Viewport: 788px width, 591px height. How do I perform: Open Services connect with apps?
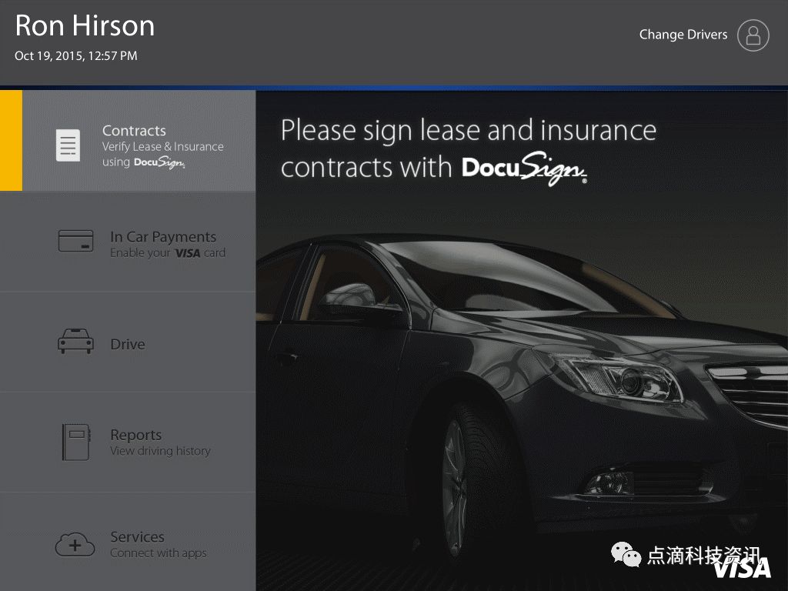(x=128, y=543)
